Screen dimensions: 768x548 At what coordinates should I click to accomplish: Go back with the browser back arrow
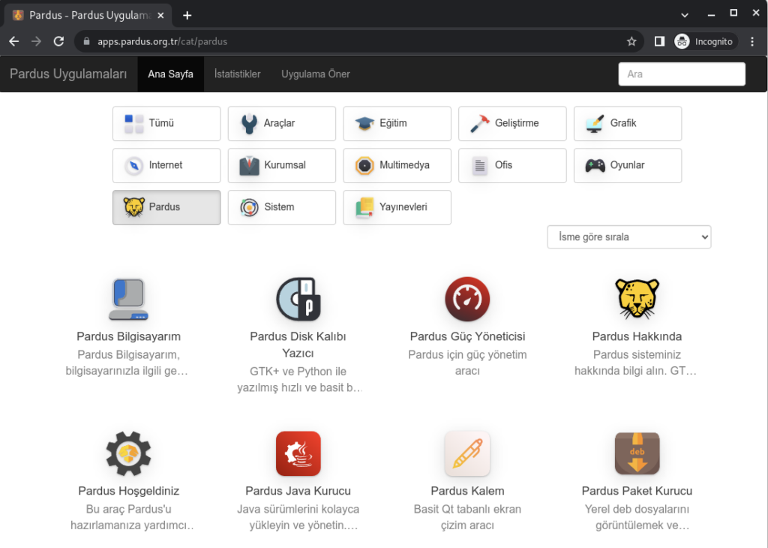[x=14, y=42]
